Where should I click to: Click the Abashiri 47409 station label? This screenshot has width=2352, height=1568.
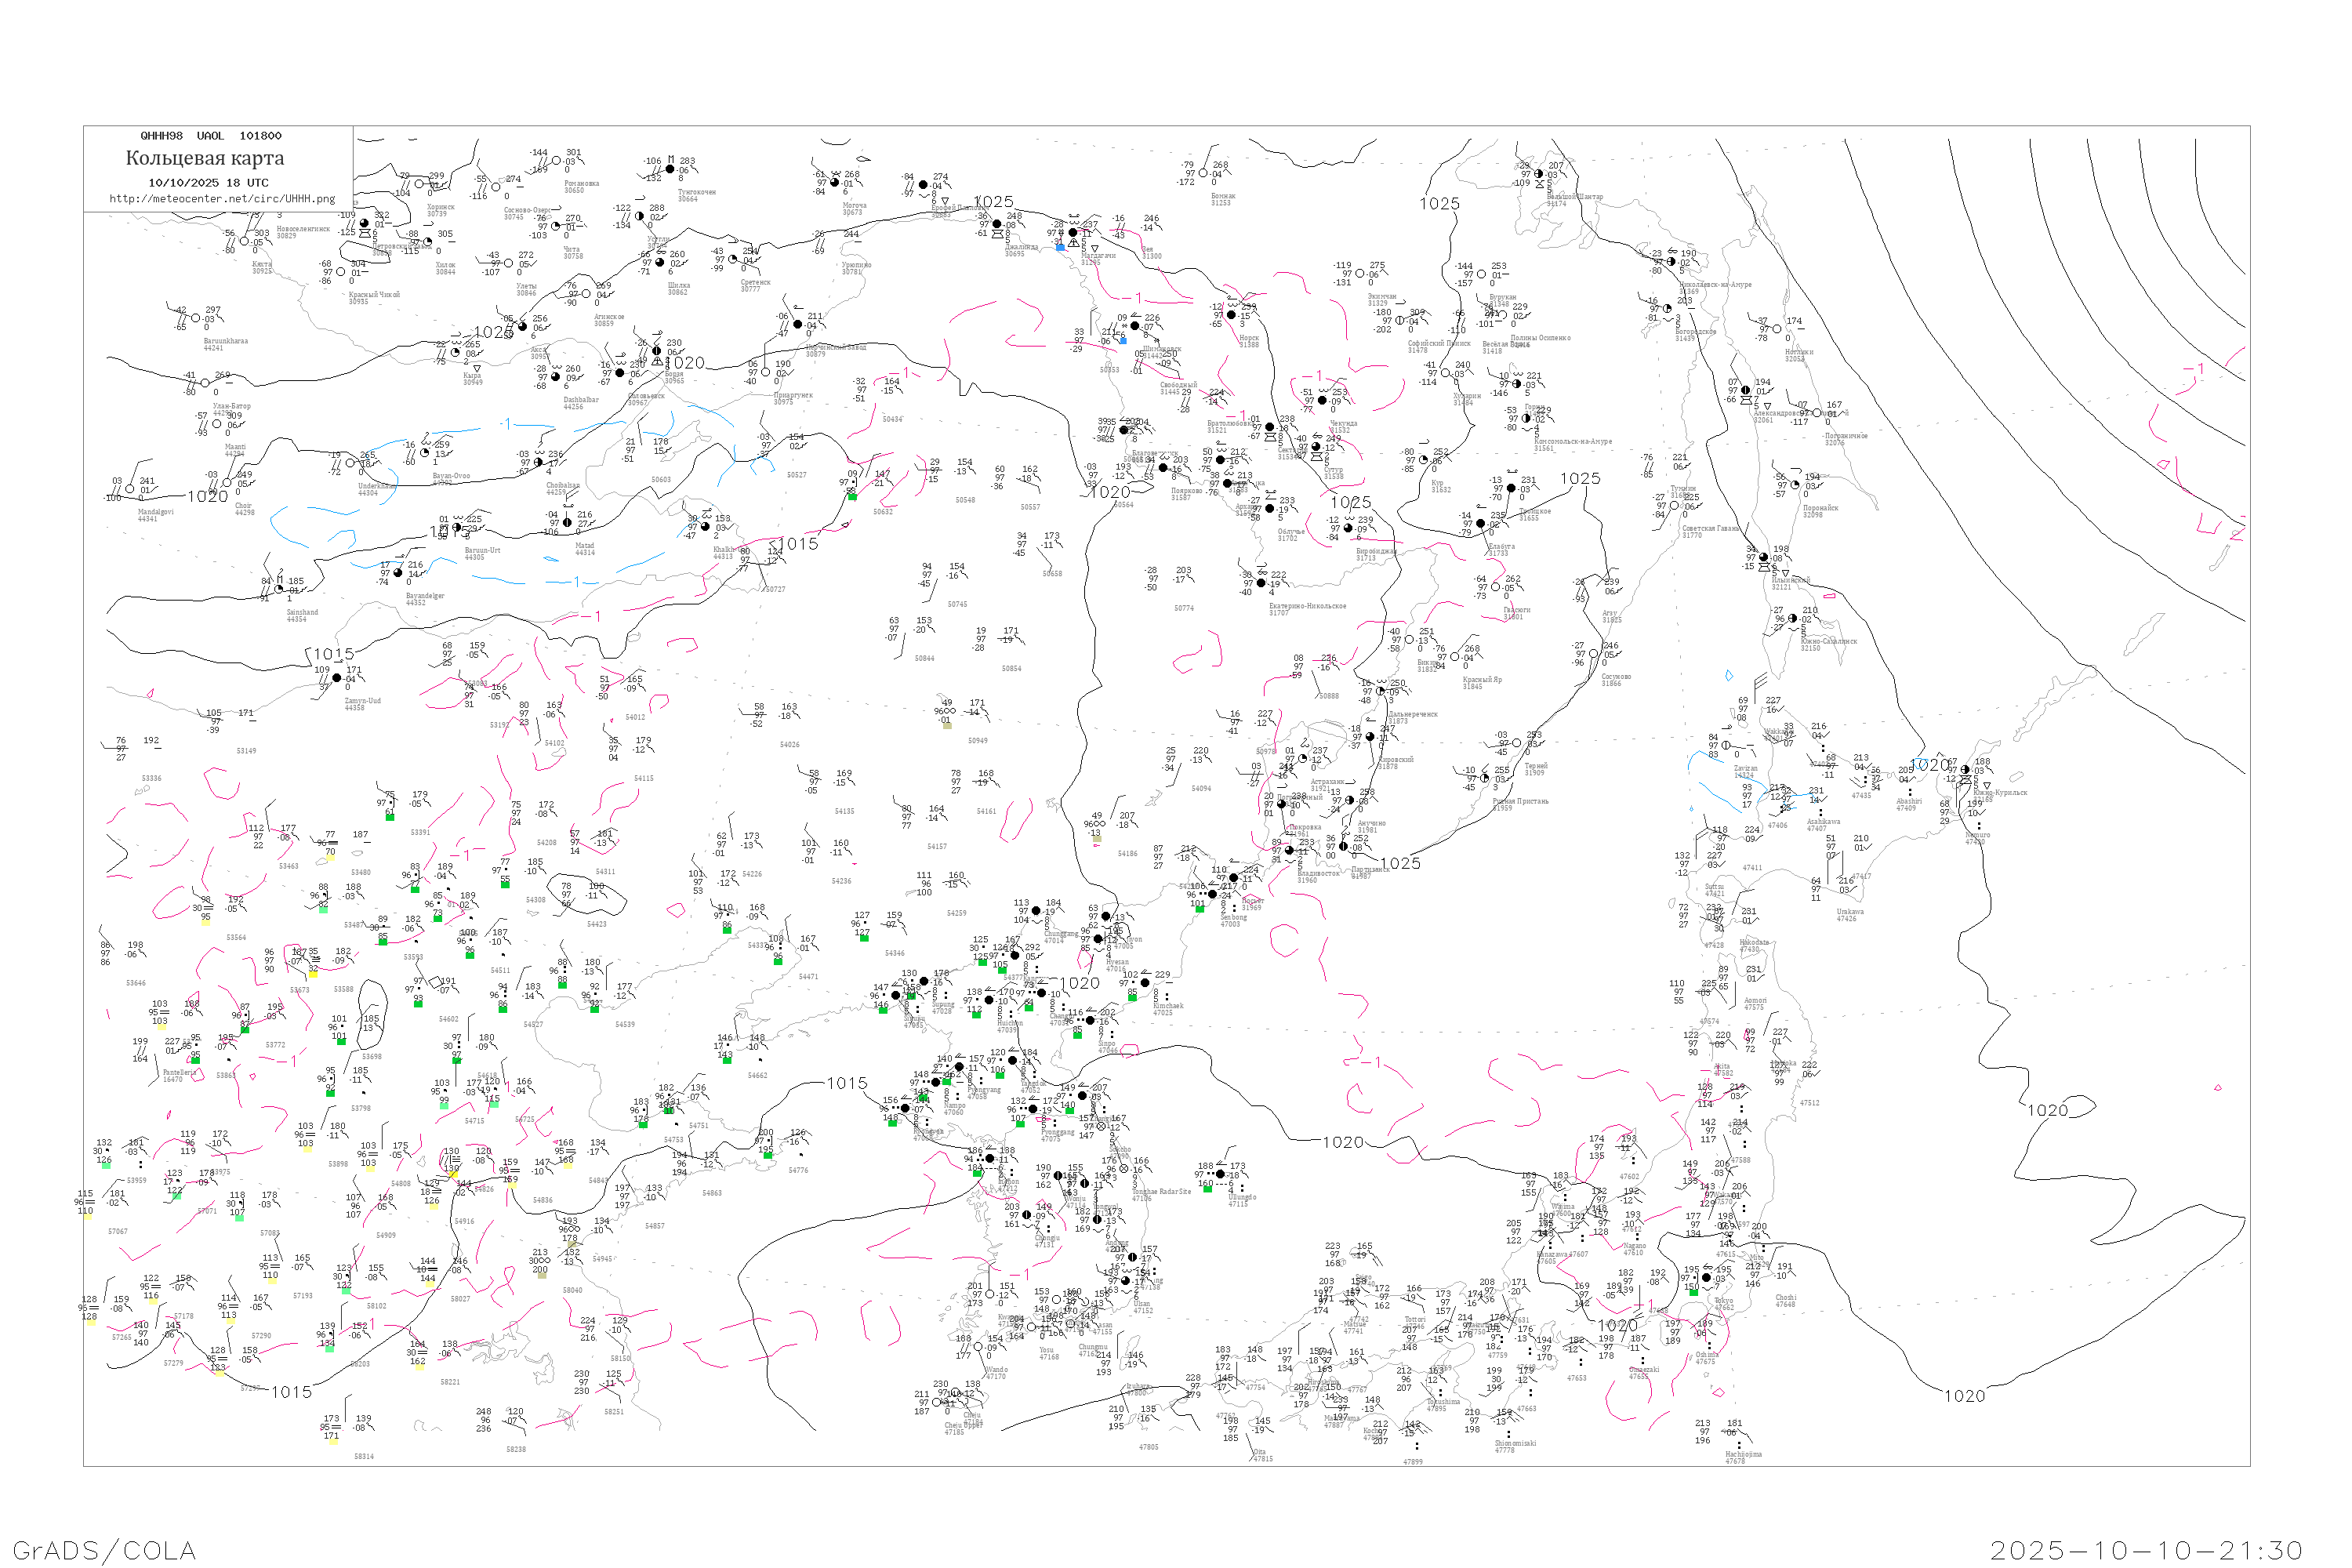1909,804
